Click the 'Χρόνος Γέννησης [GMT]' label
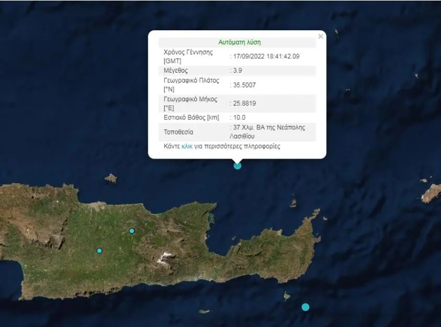This screenshot has height=327, width=441. (188, 57)
